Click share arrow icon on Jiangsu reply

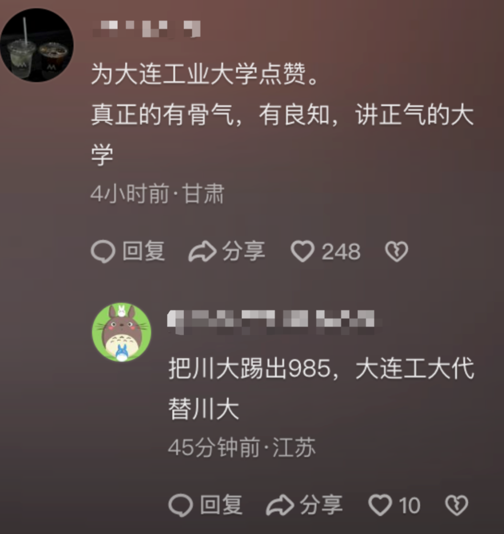click(x=280, y=505)
